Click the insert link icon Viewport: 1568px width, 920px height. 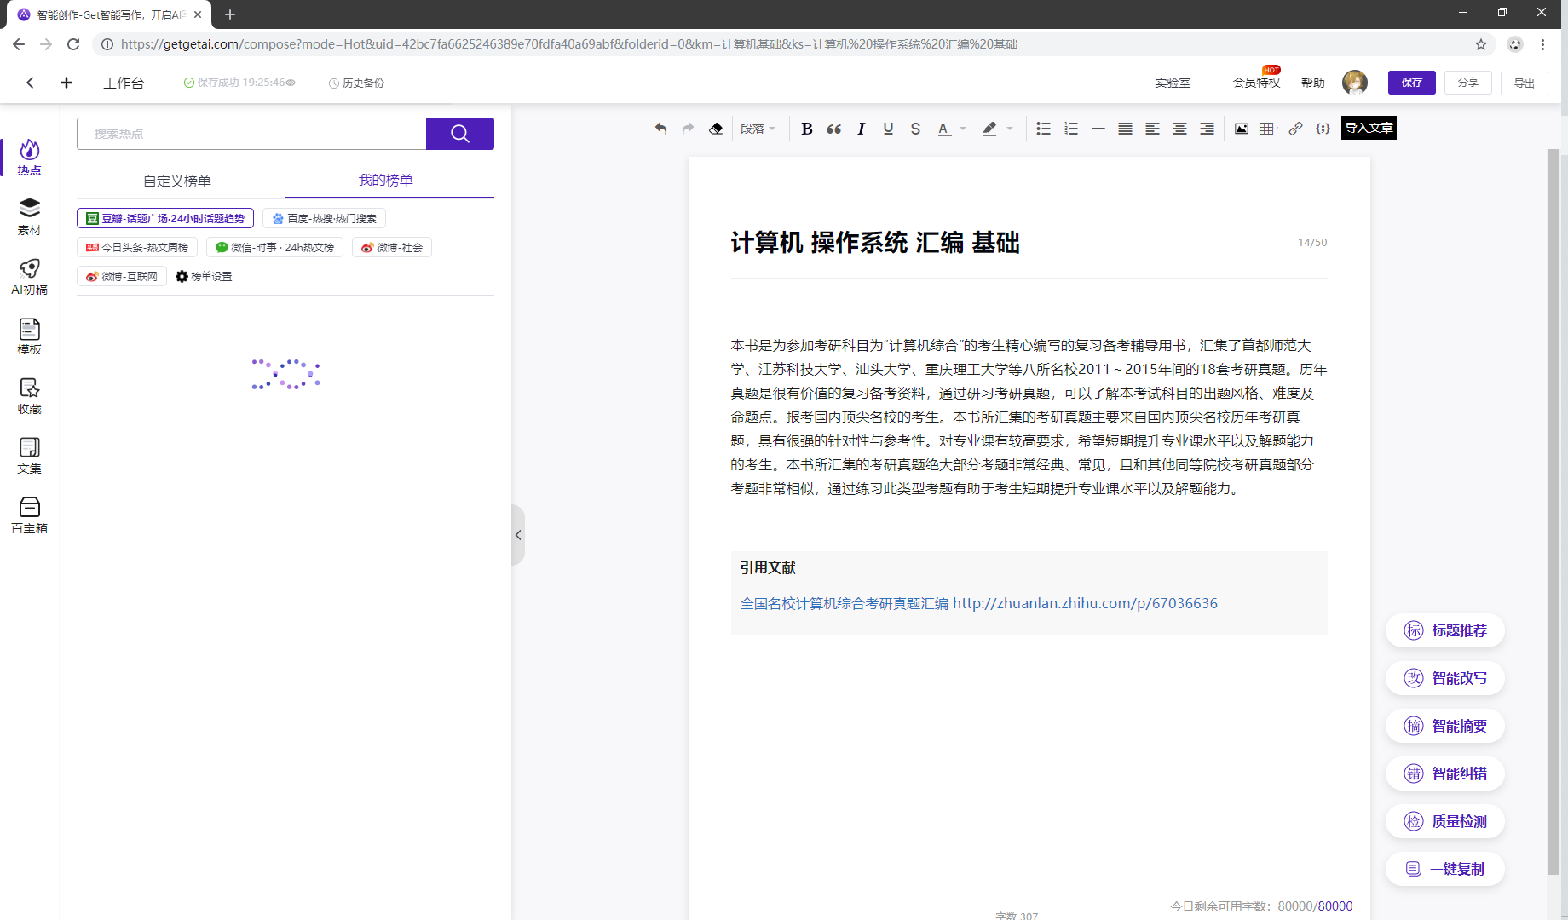(x=1295, y=129)
